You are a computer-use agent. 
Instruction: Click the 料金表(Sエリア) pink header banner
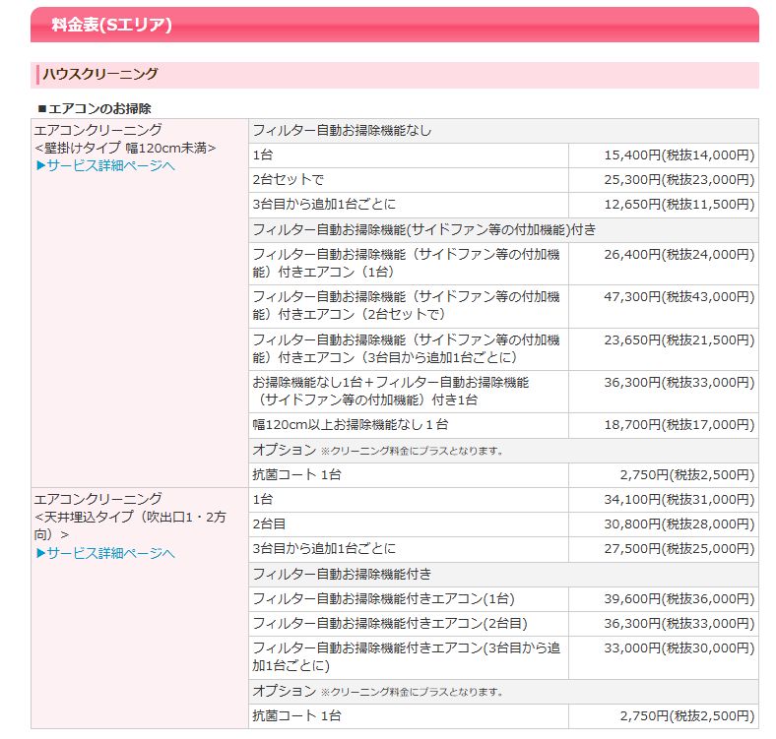(x=394, y=25)
